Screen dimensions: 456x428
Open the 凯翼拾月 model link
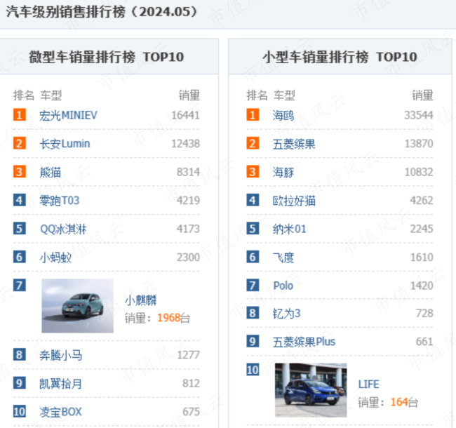tap(60, 384)
